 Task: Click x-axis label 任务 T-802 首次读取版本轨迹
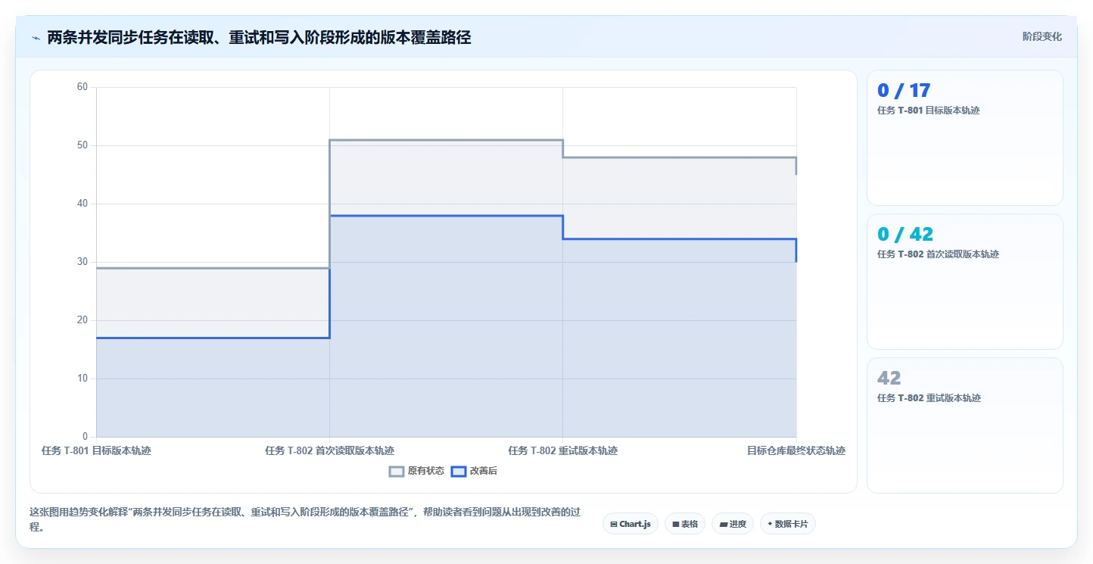click(329, 450)
